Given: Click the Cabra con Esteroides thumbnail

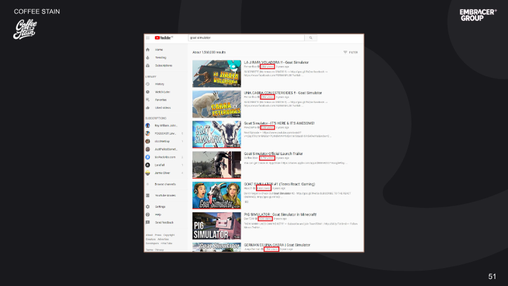Looking at the screenshot, I should [x=217, y=104].
